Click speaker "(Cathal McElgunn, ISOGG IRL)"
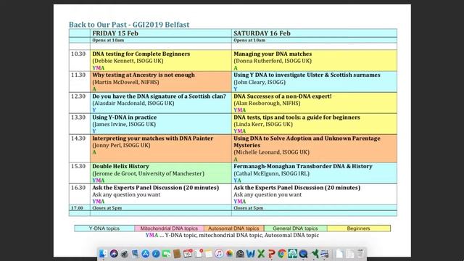 271,174
